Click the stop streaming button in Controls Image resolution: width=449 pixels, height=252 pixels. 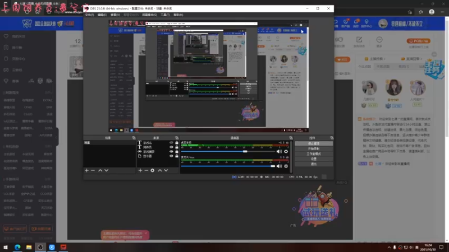click(x=314, y=144)
